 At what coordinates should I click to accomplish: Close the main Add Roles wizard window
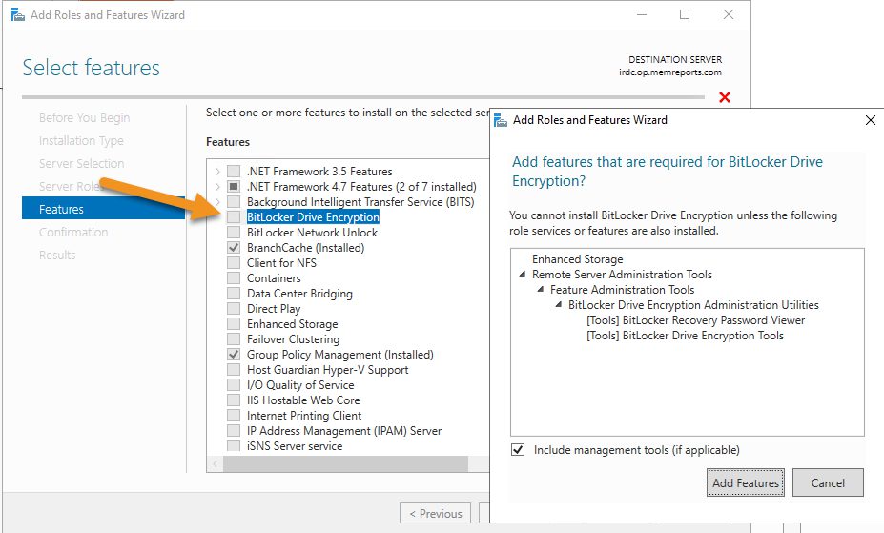pos(729,14)
